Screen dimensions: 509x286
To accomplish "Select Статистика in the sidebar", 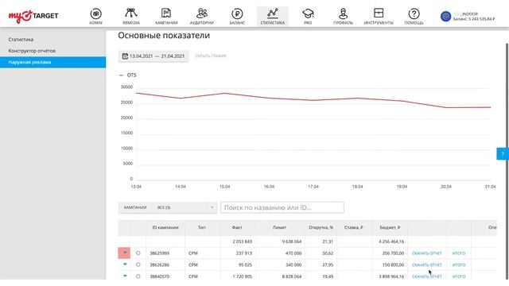I will click(x=21, y=39).
